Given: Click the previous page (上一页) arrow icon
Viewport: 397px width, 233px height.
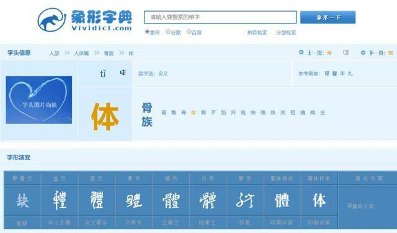Looking at the screenshot, I should coord(301,53).
